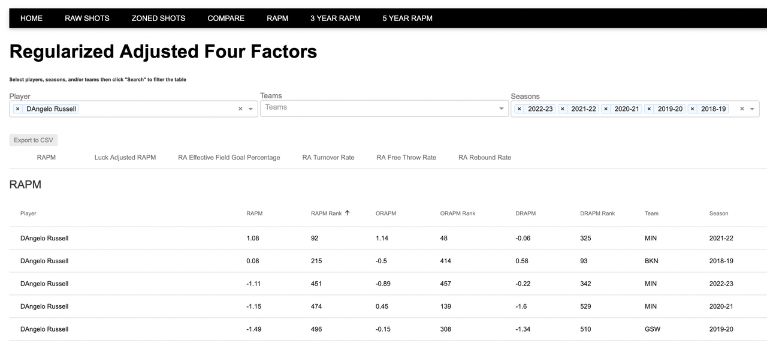Remove the 2018-19 season tag

click(692, 109)
